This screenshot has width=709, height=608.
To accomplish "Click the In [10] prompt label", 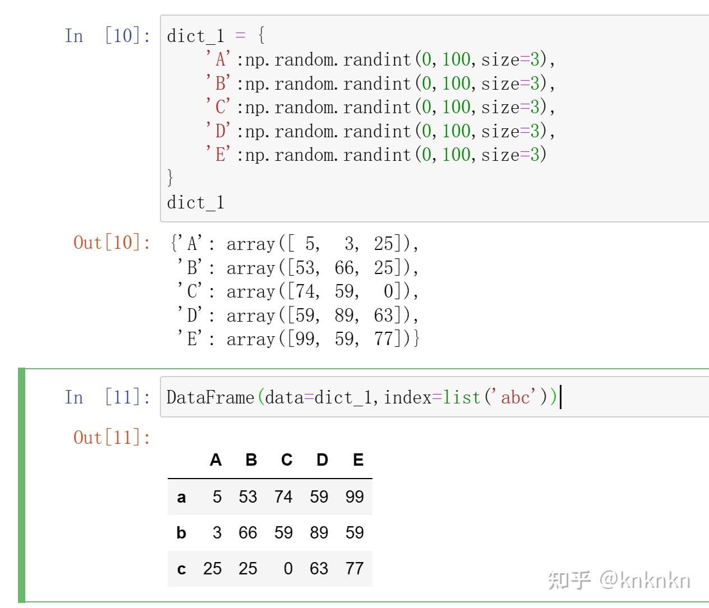I will coord(107,36).
